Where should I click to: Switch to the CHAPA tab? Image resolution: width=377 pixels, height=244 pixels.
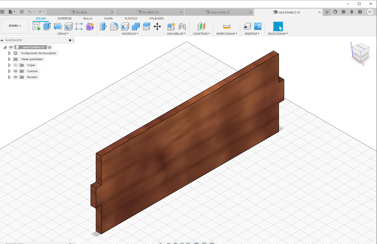click(x=108, y=18)
